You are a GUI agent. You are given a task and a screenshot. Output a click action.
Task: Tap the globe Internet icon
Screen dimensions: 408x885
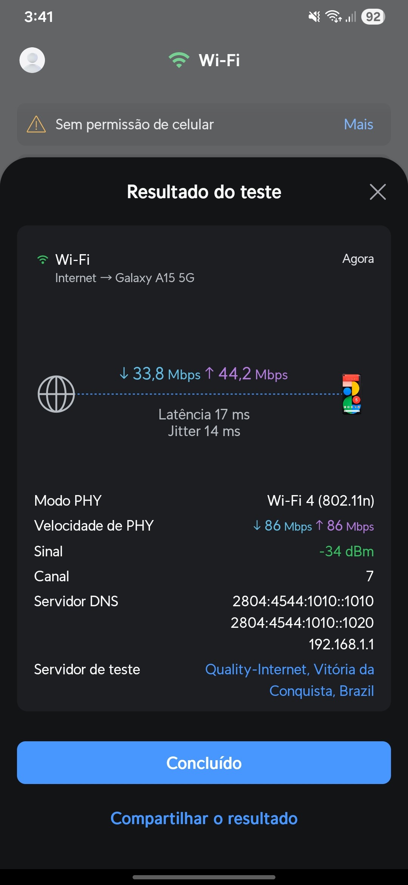pyautogui.click(x=56, y=394)
